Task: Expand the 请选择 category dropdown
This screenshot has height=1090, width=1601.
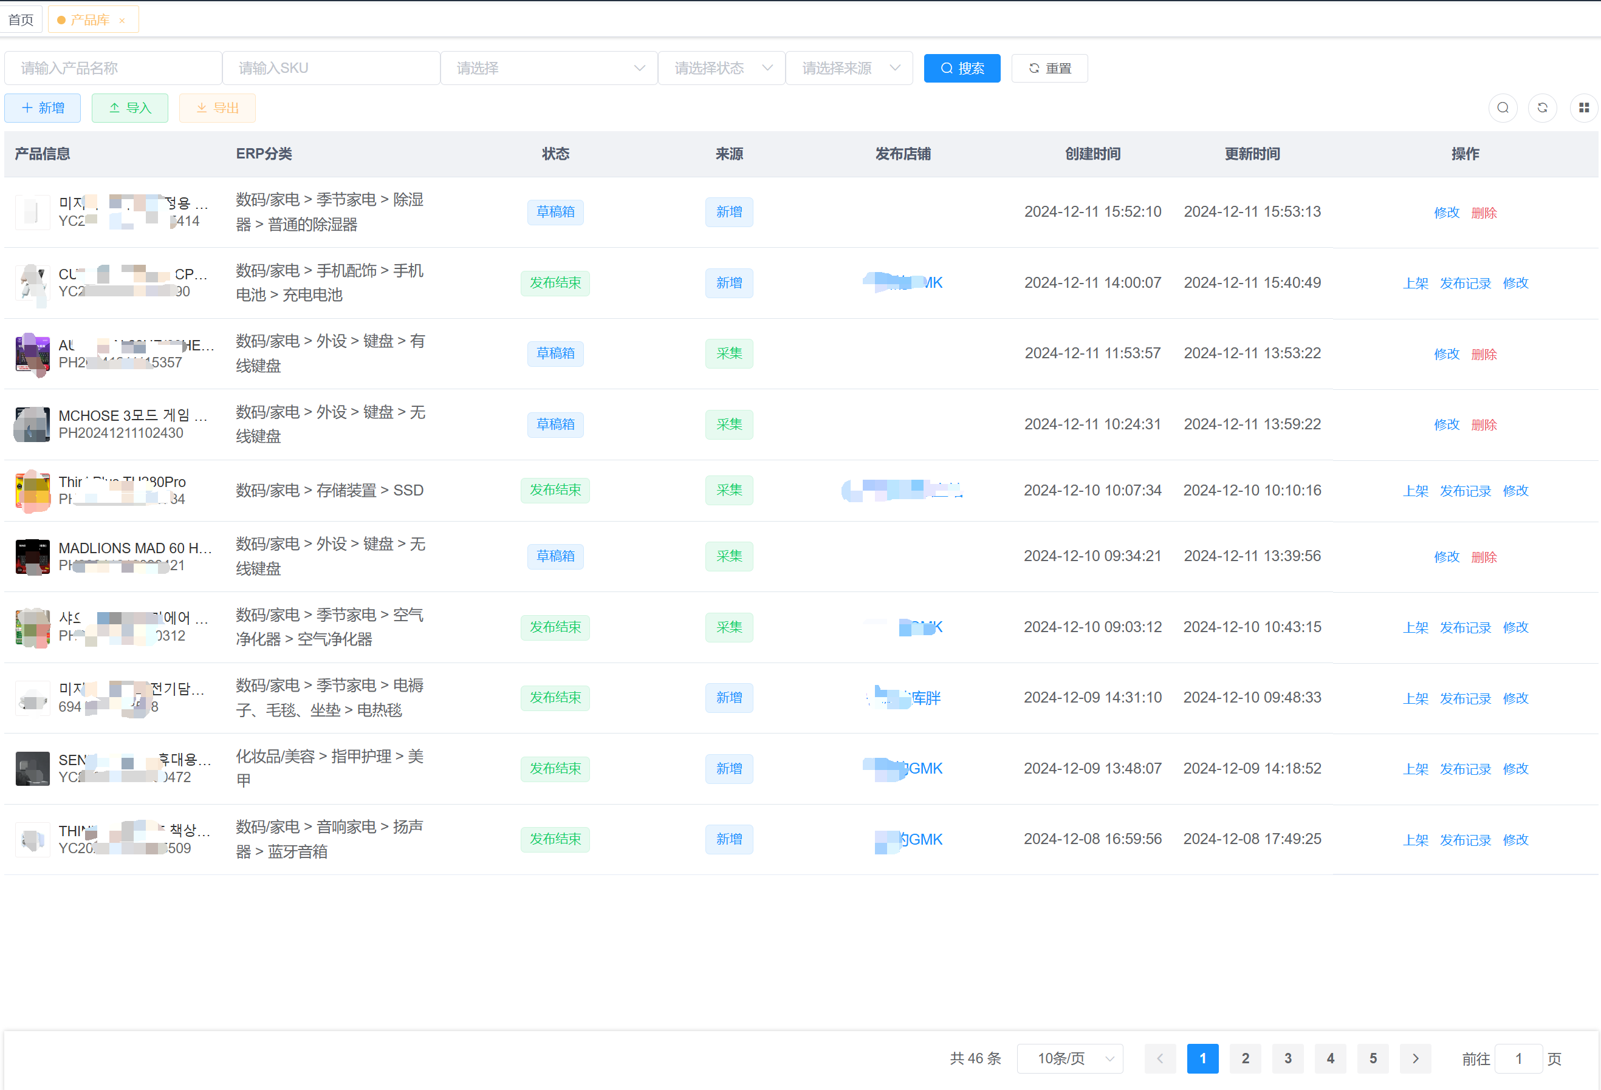Action: (x=549, y=68)
